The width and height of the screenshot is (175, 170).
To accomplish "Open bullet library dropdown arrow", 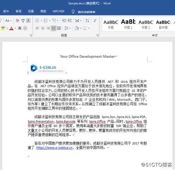I will (41, 21).
